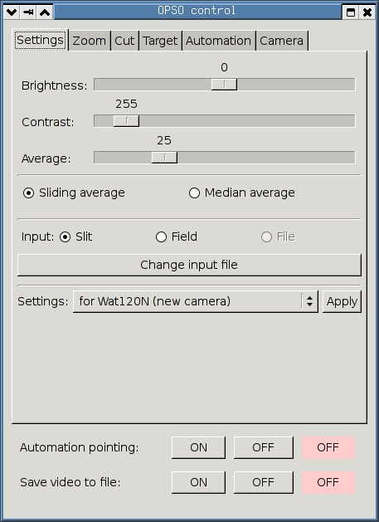Click the Change input file button
The width and height of the screenshot is (379, 522).
click(189, 265)
